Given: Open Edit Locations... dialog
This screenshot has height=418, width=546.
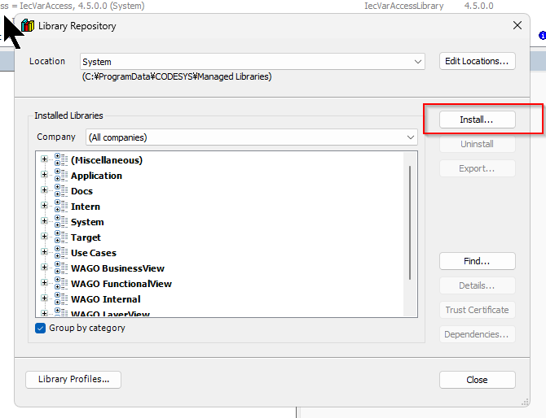Looking at the screenshot, I should tap(477, 61).
